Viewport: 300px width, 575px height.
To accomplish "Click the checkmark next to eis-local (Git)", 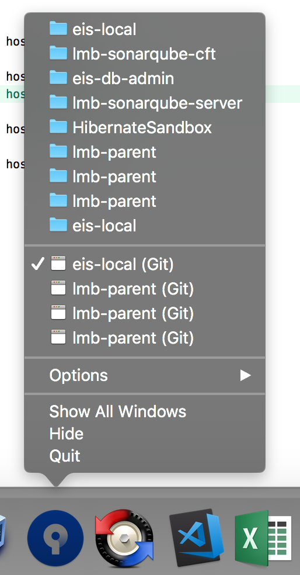I will (x=38, y=264).
